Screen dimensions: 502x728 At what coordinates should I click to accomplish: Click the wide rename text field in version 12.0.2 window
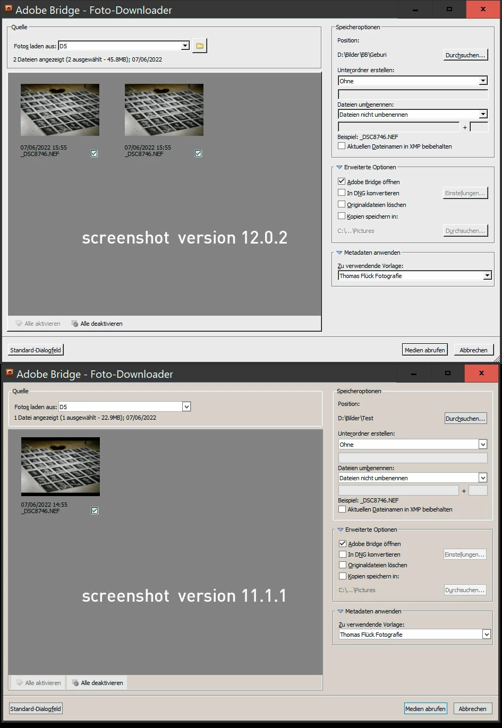[399, 127]
